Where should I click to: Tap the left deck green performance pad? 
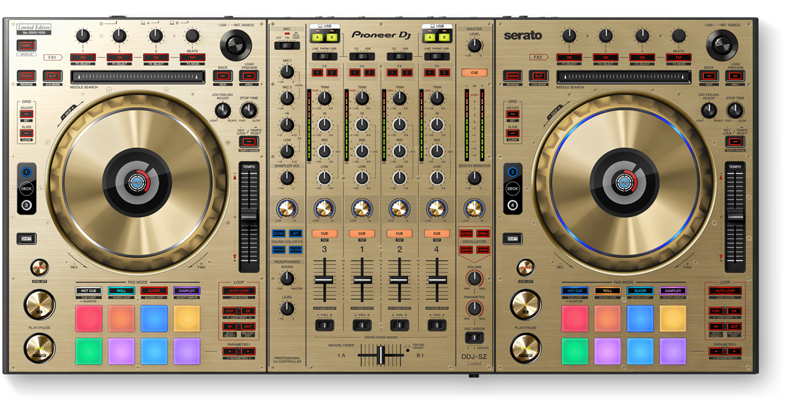(88, 351)
